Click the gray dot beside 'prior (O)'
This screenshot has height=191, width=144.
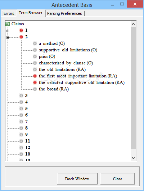35,56
